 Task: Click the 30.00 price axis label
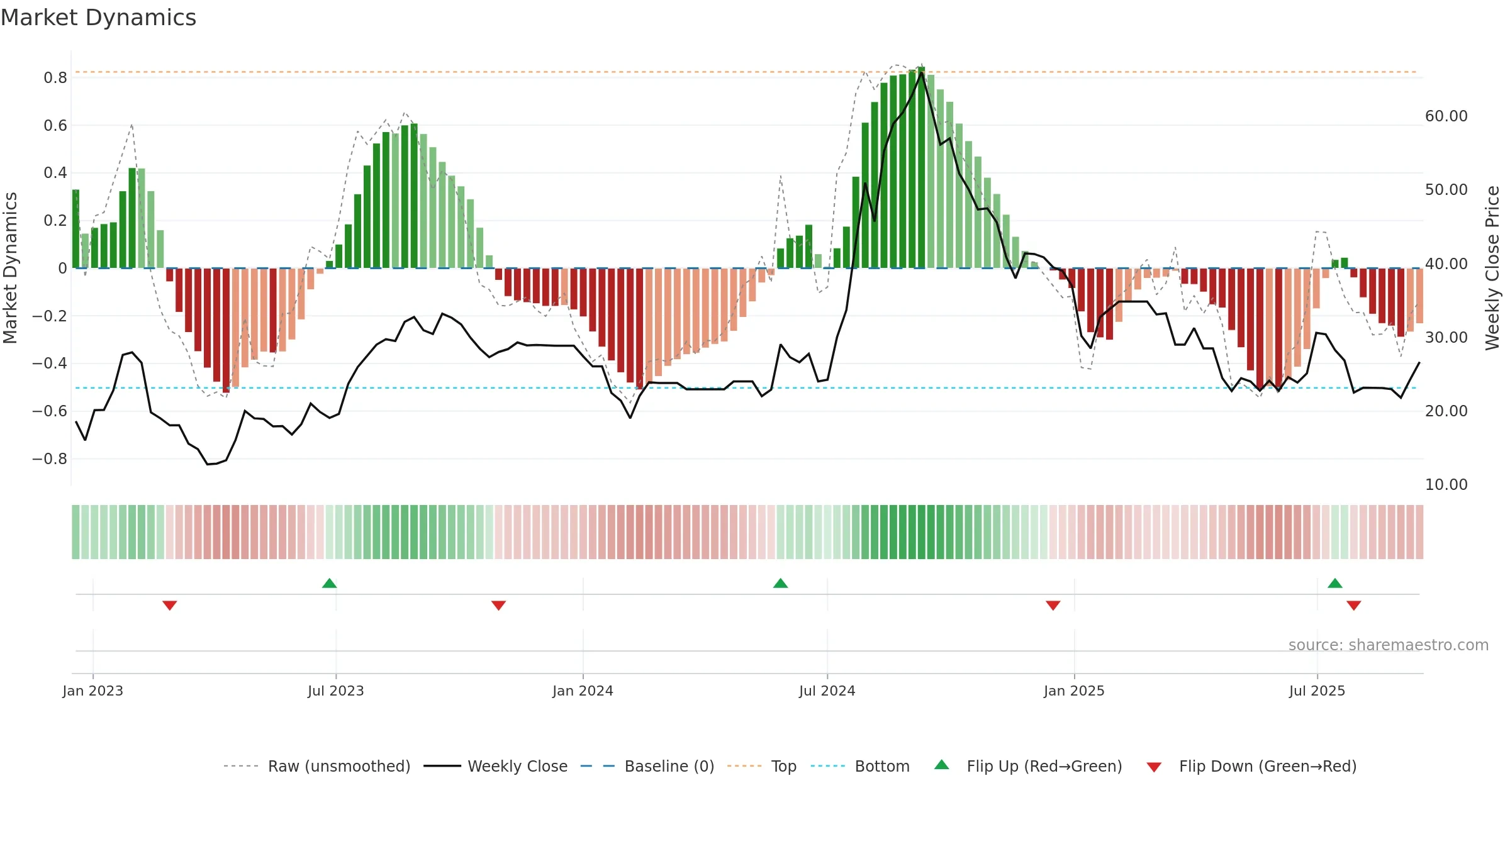click(1446, 338)
